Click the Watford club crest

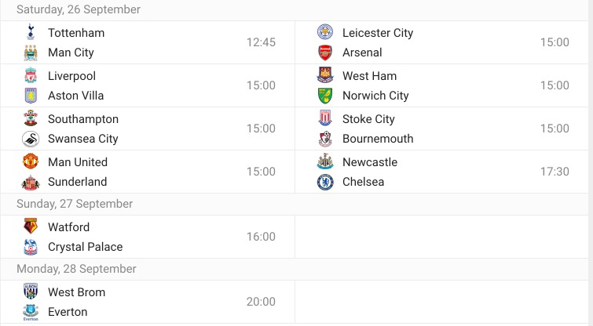click(31, 227)
